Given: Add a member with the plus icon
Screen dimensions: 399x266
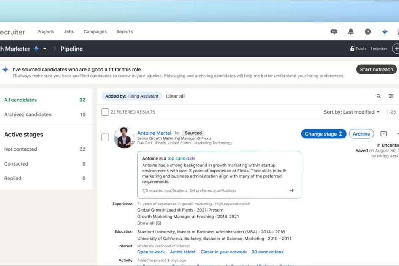Looking at the screenshot, I should pos(396,49).
